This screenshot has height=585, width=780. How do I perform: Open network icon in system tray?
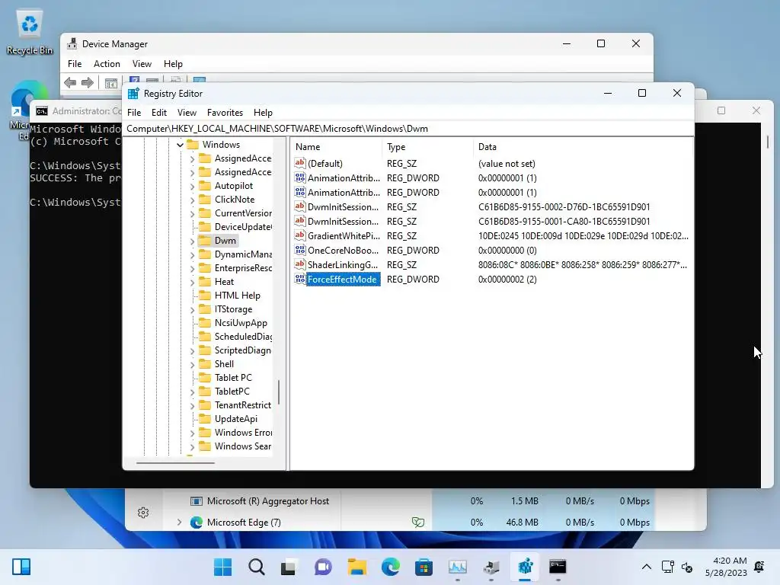667,567
